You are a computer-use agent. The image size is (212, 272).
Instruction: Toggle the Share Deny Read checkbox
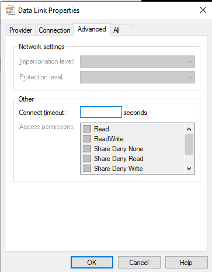(87, 159)
